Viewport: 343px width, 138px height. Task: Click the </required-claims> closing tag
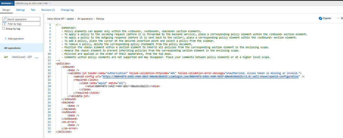coord(87,93)
